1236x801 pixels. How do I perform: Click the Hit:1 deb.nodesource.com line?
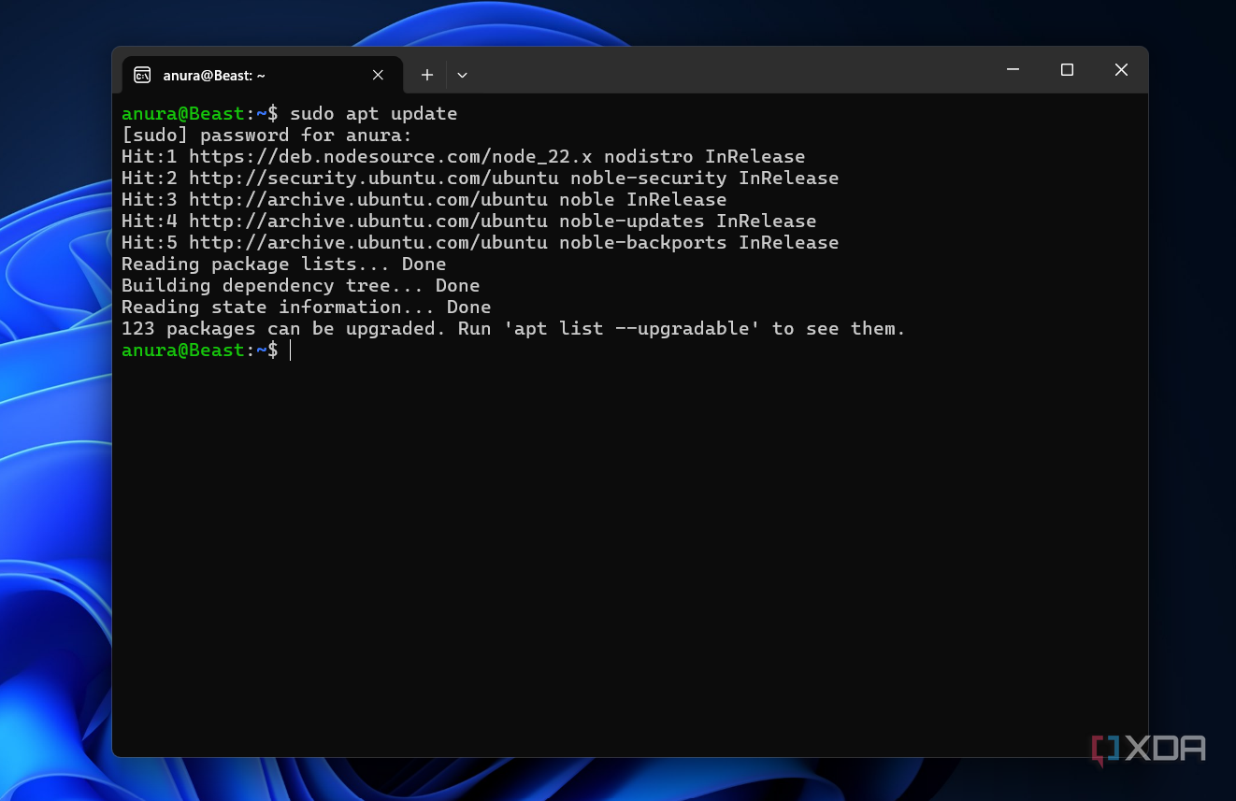pos(463,157)
